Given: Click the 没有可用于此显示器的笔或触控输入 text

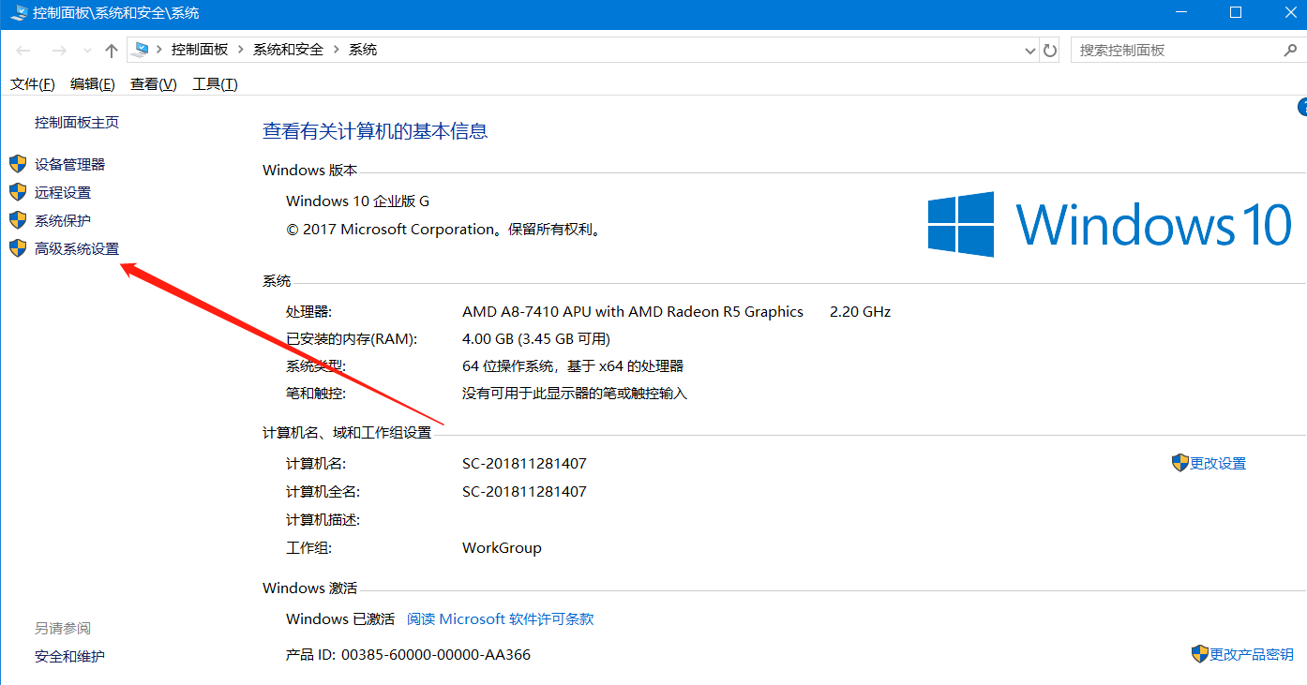Looking at the screenshot, I should click(x=575, y=394).
